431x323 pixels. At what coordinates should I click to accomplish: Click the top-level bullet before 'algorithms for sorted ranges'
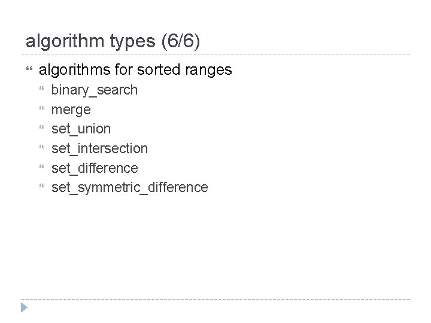(x=29, y=71)
